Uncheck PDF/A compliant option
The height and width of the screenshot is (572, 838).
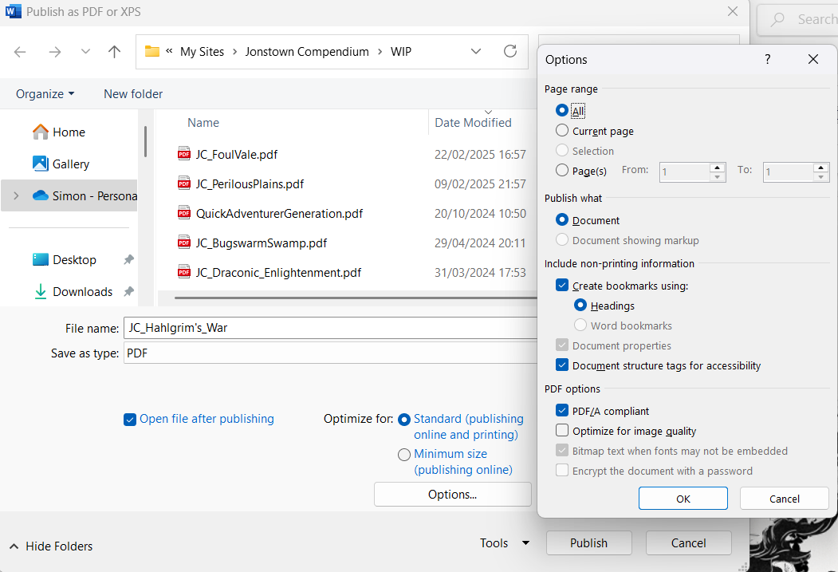pos(563,411)
